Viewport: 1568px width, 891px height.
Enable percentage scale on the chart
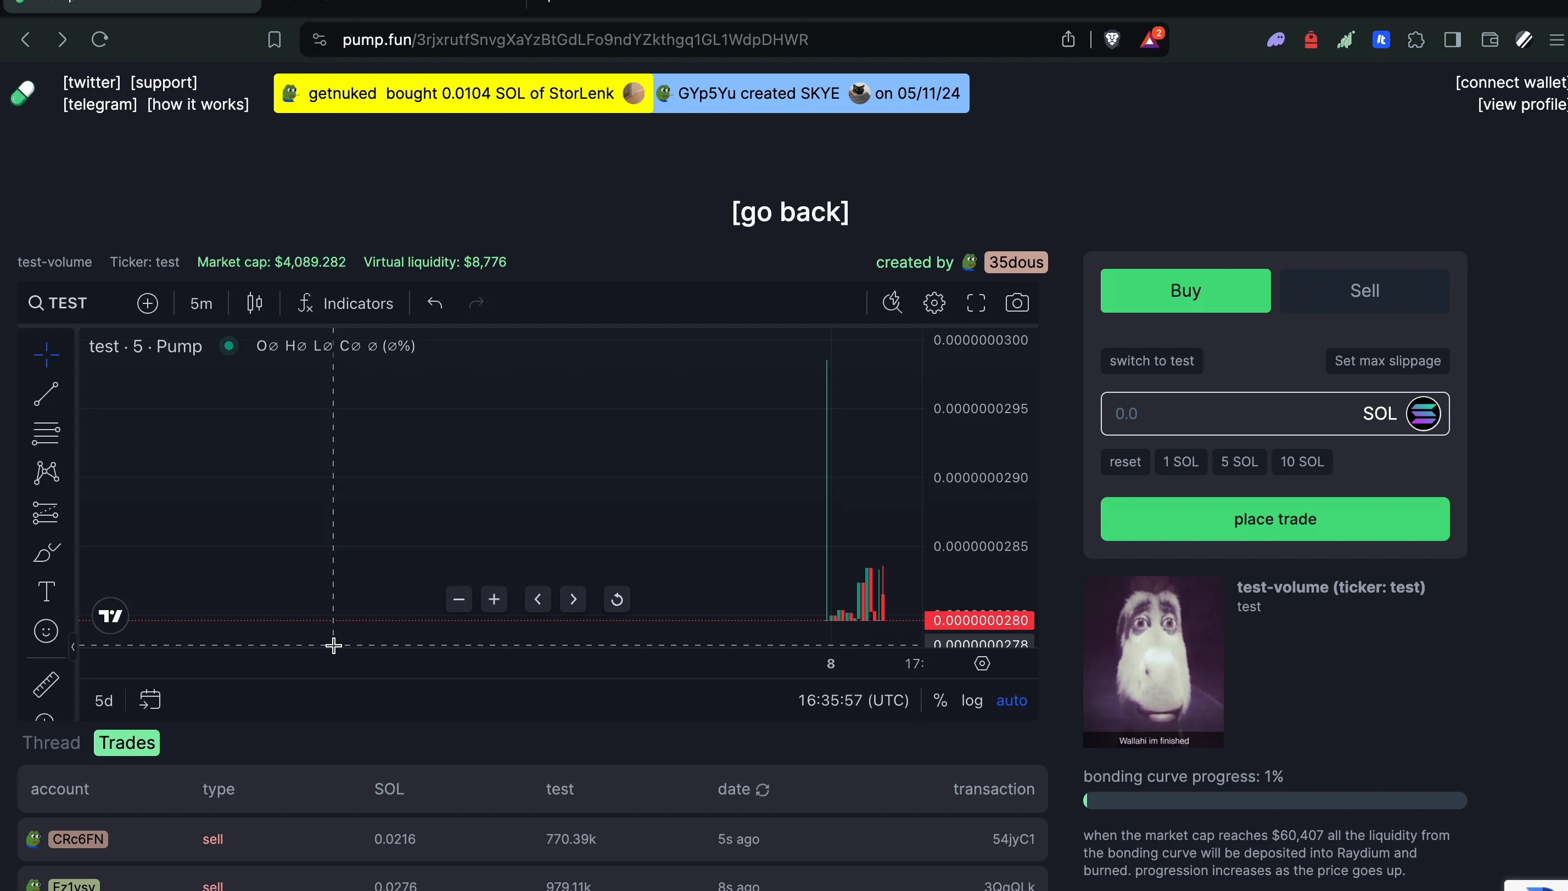point(940,700)
